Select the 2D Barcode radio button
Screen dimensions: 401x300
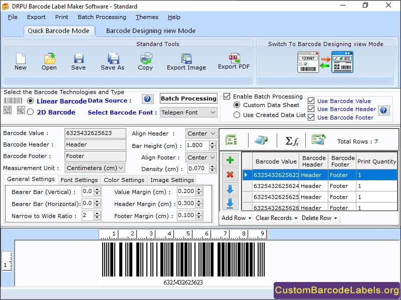(x=31, y=112)
